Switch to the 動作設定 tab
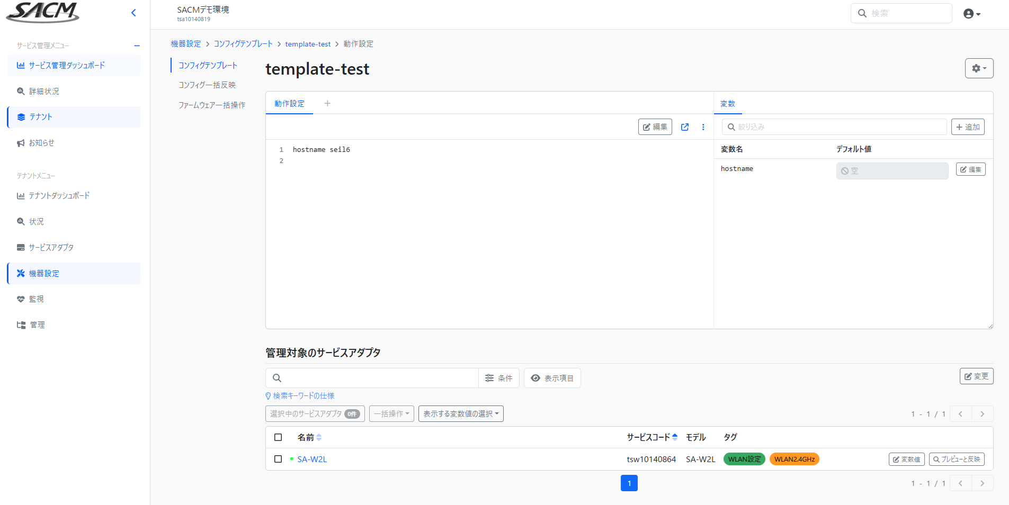Viewport: 1009px width, 505px height. pos(289,104)
